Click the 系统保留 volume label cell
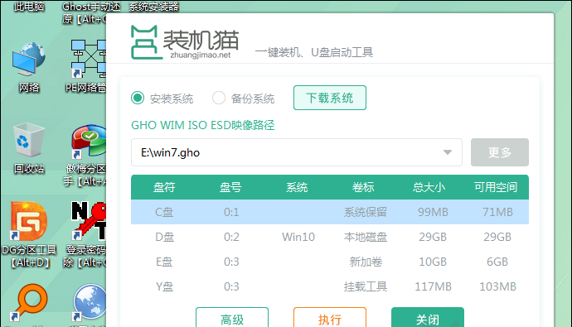This screenshot has width=572, height=327. point(365,212)
